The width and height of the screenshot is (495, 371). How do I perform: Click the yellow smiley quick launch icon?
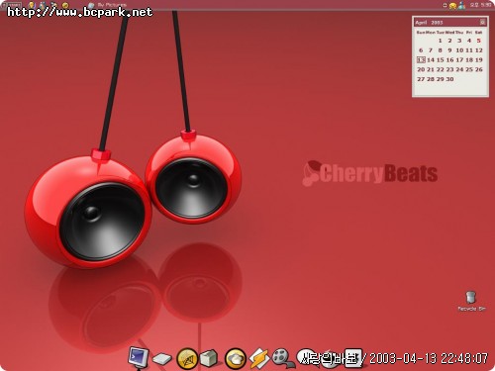65,5
